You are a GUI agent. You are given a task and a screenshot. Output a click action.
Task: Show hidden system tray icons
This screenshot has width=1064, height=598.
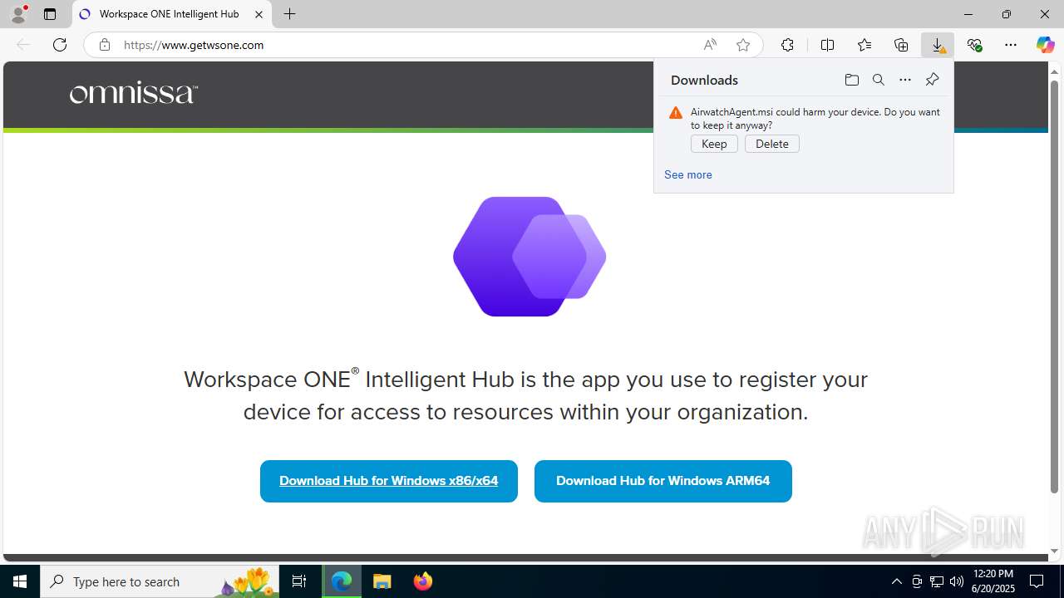(x=896, y=581)
